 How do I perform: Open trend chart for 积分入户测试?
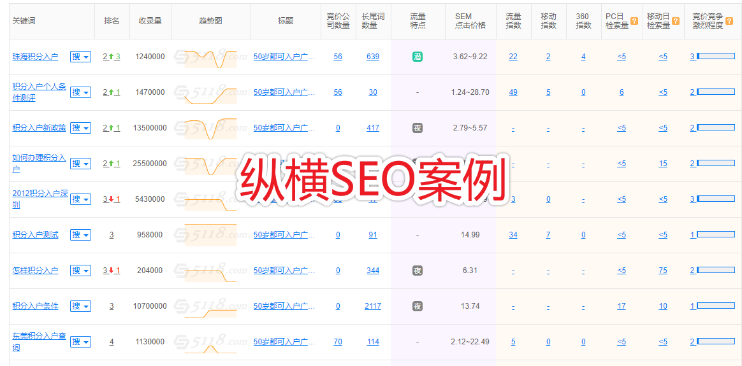tap(210, 235)
